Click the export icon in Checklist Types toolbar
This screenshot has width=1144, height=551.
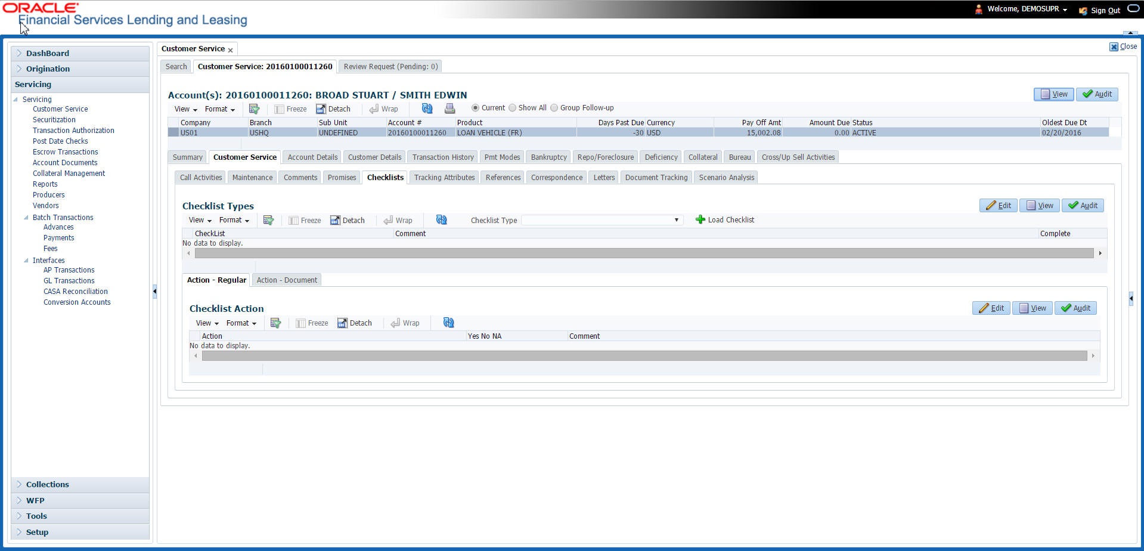point(268,220)
